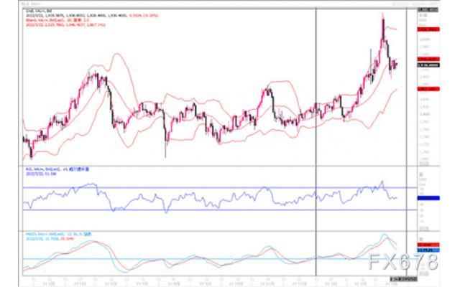The image size is (460, 287).
Task: Click the vertical black crosshair line in the price pane
Action: point(316,86)
